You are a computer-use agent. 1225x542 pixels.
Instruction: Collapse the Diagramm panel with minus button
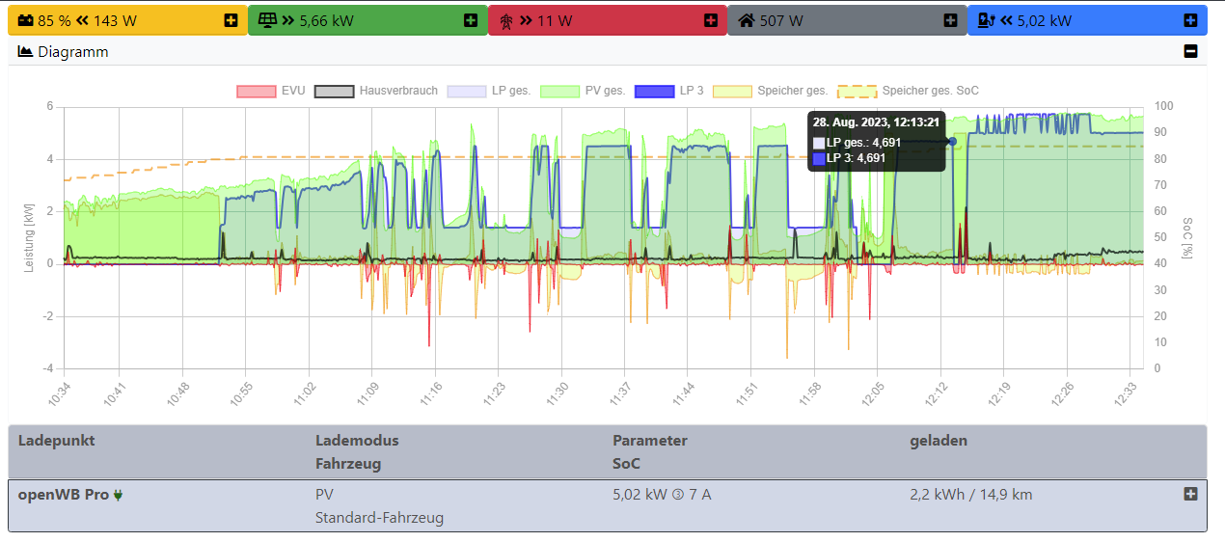[x=1190, y=52]
